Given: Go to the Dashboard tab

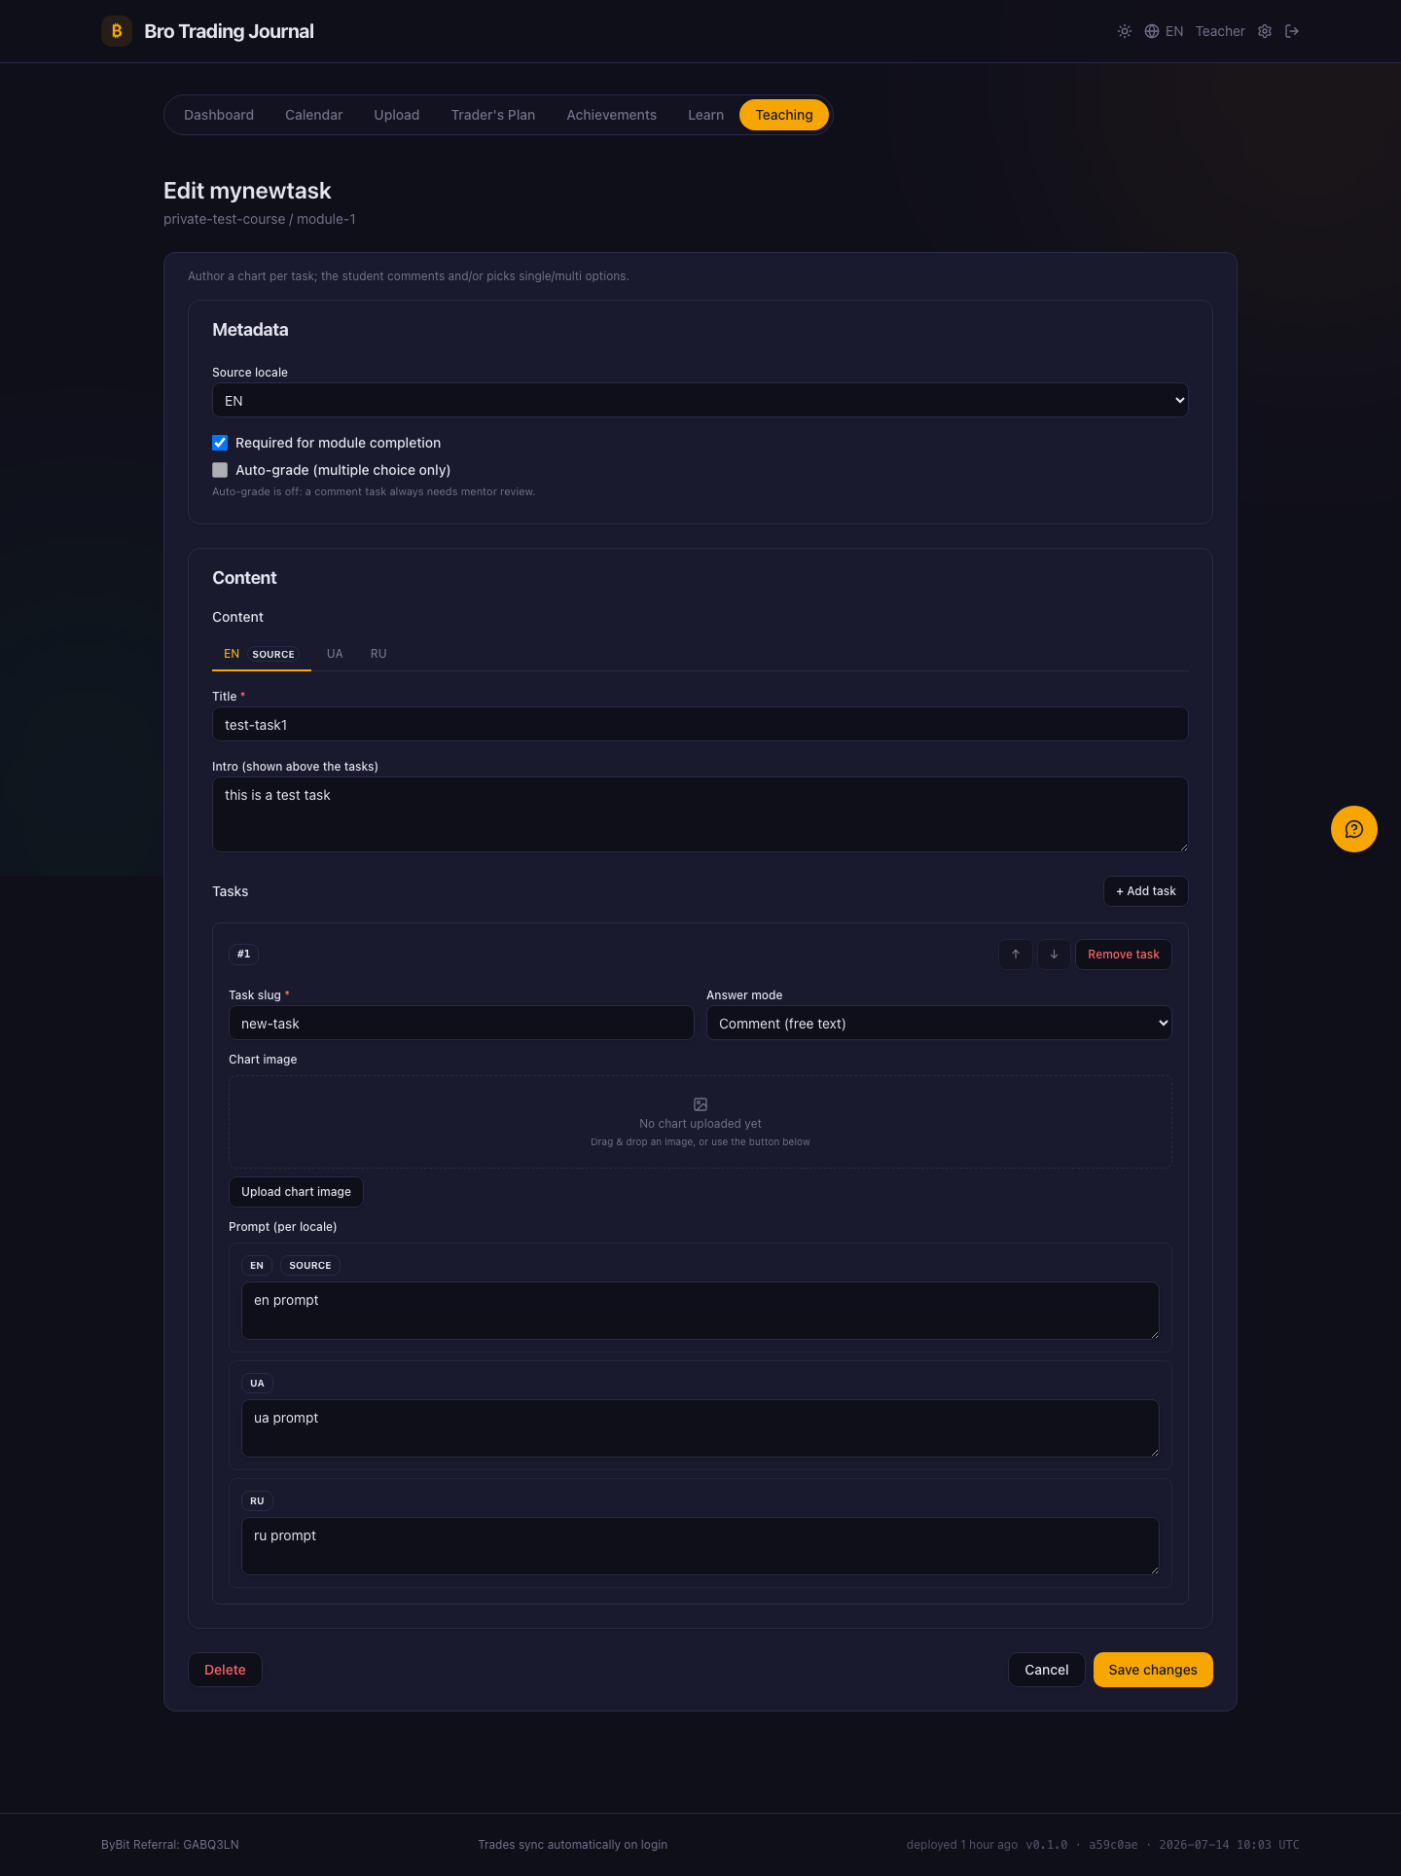Looking at the screenshot, I should tap(219, 115).
